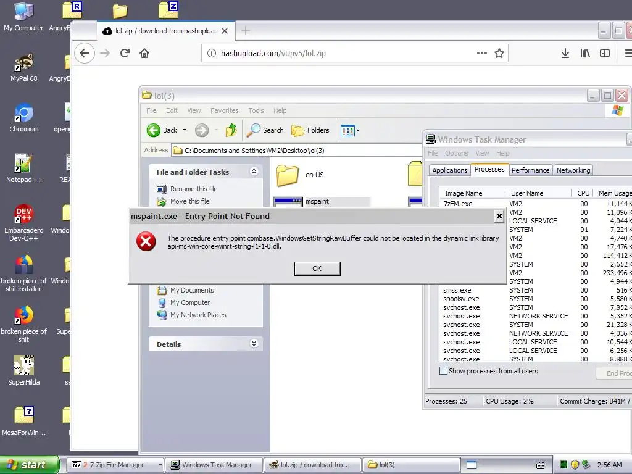Screen dimensions: 632x474
Task: Enable Show processes from all users
Action: pyautogui.click(x=443, y=371)
